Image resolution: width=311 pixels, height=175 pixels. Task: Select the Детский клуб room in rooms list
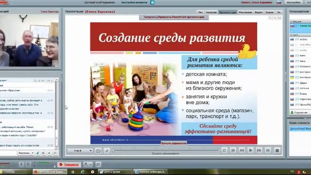[x=300, y=129]
